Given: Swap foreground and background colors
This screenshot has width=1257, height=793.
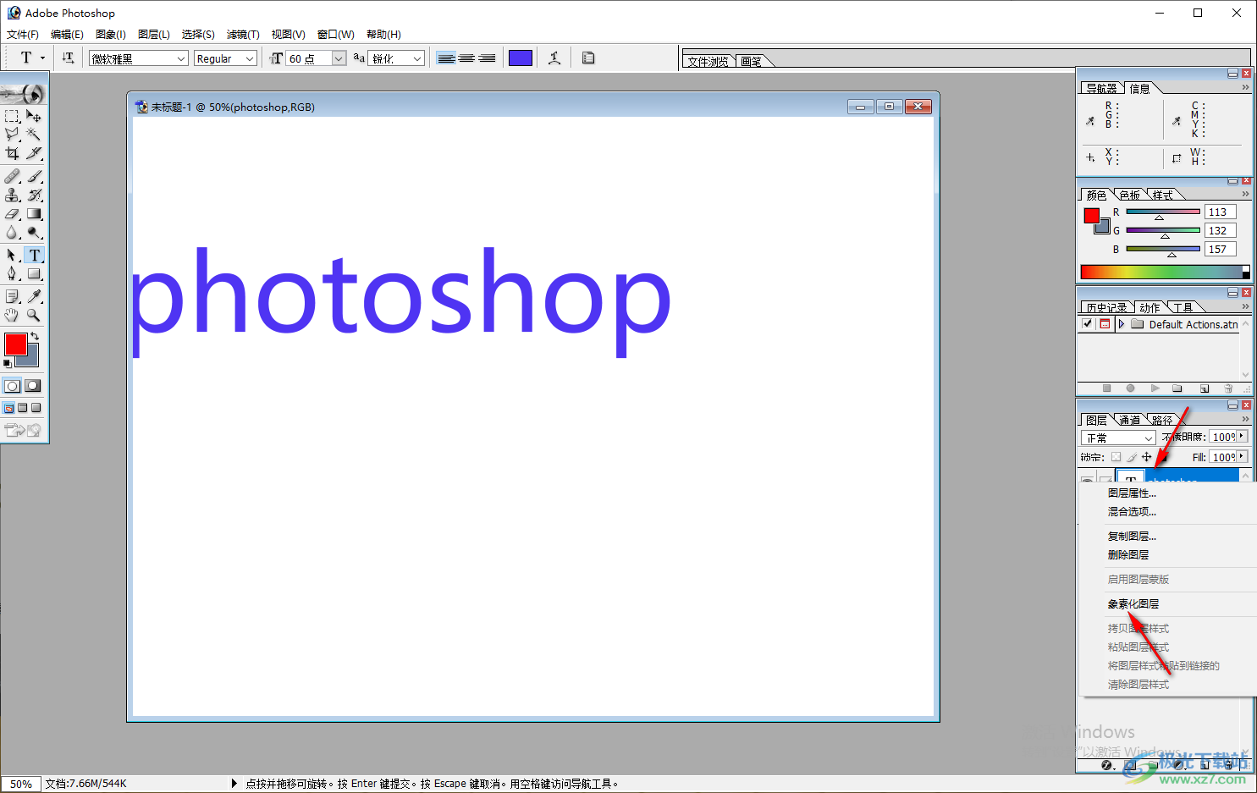Looking at the screenshot, I should click(x=35, y=337).
